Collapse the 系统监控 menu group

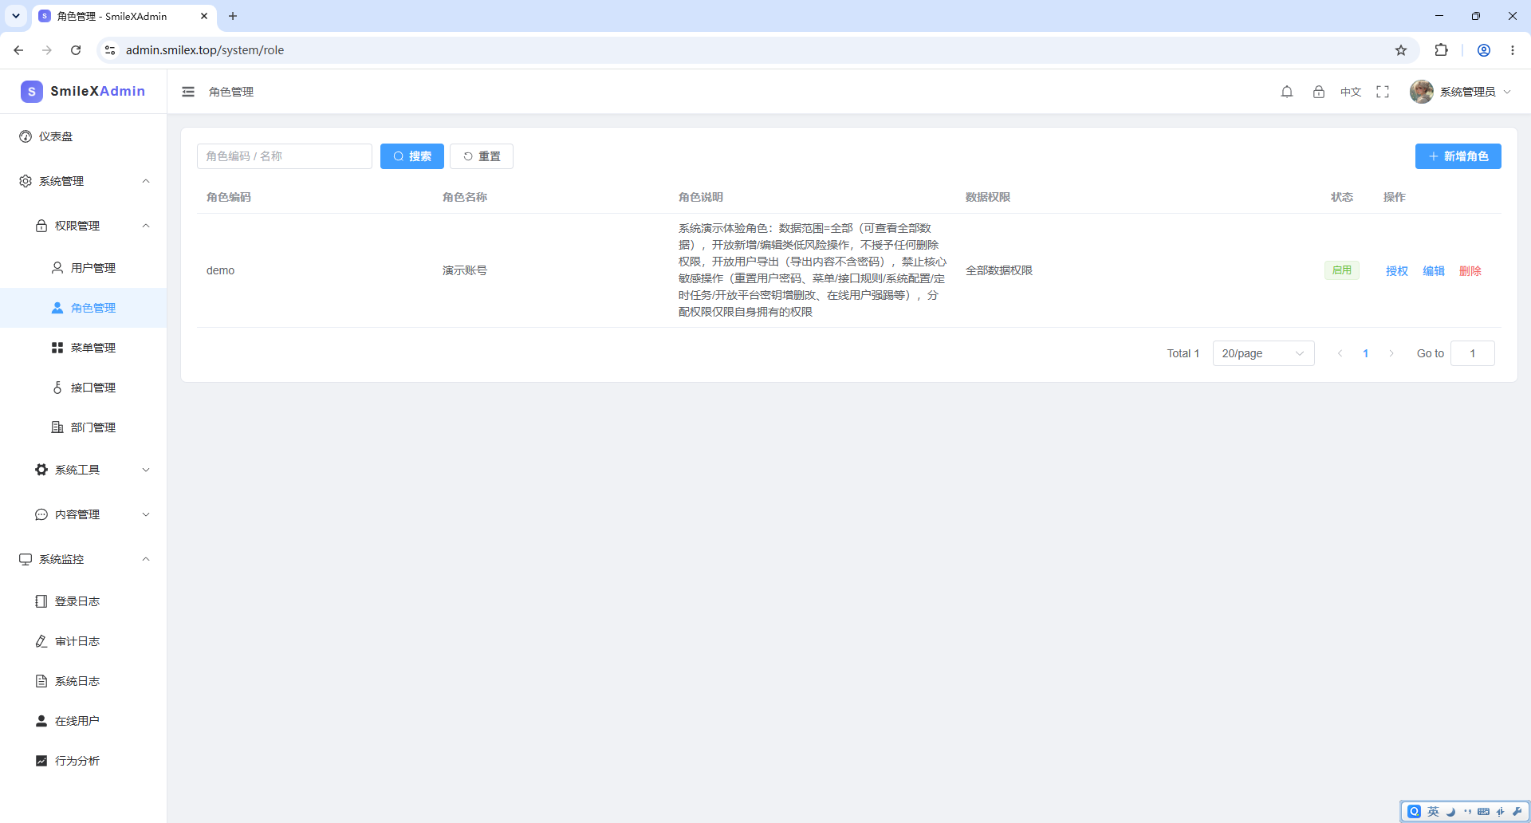tap(84, 559)
